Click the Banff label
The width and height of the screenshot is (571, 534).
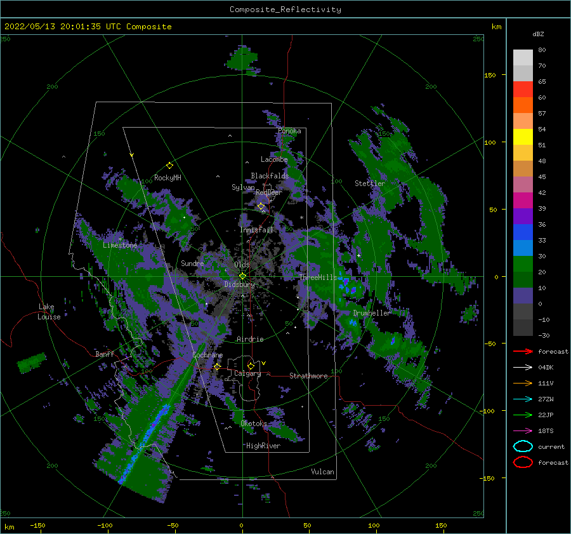105,354
